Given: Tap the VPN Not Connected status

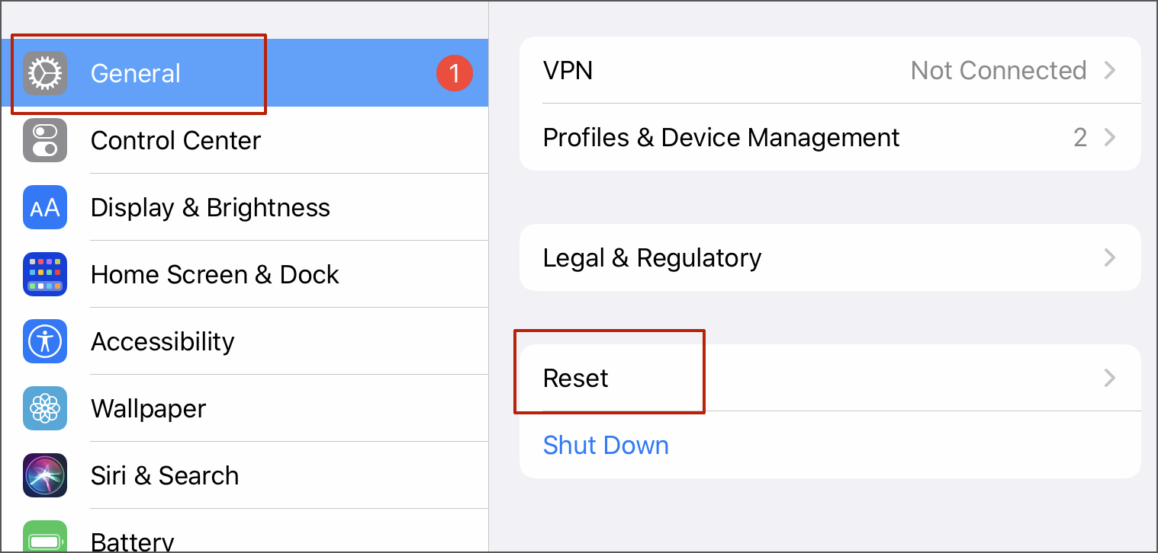Looking at the screenshot, I should (998, 71).
